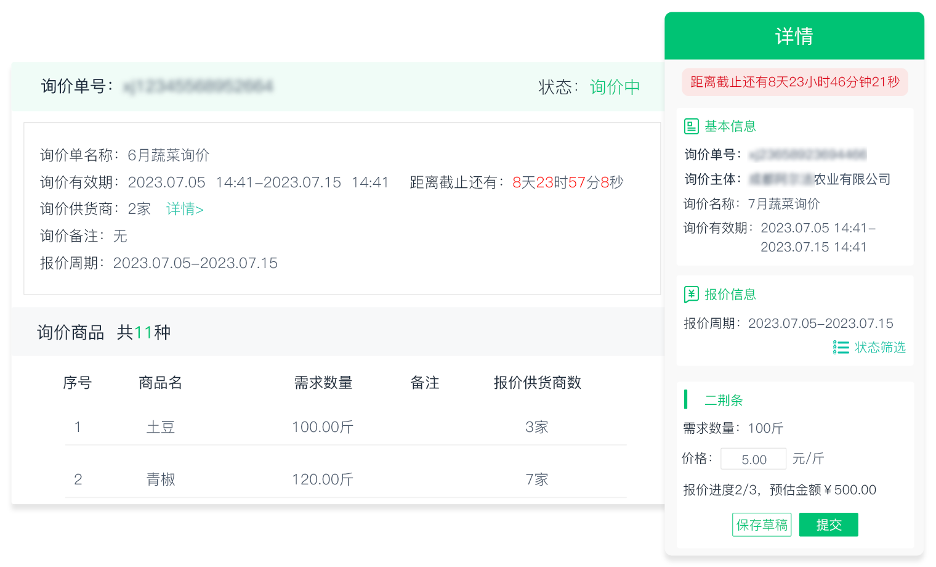
Task: Select the 青椒 product row
Action: point(161,479)
